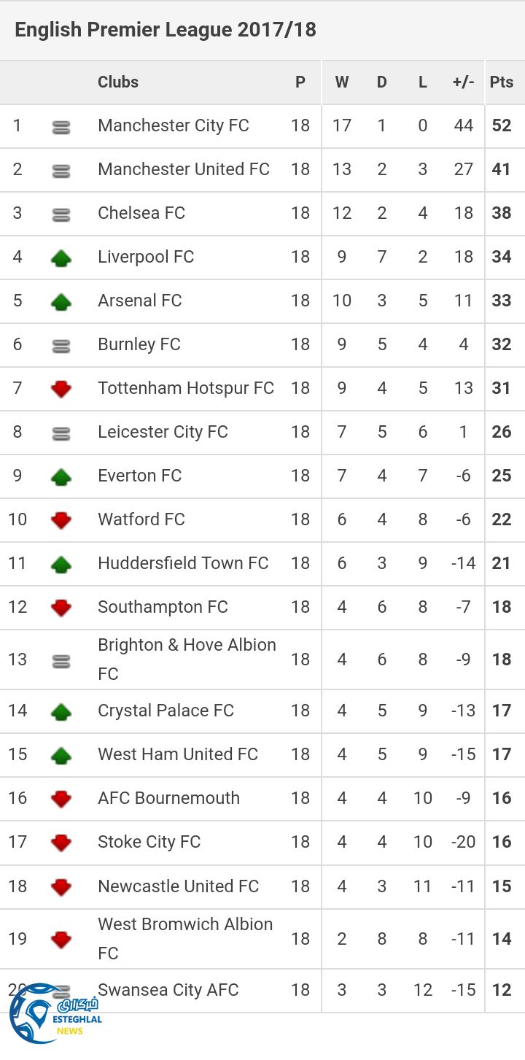
Task: Click the green up arrow beside Liverpool FC
Action: coord(61,258)
